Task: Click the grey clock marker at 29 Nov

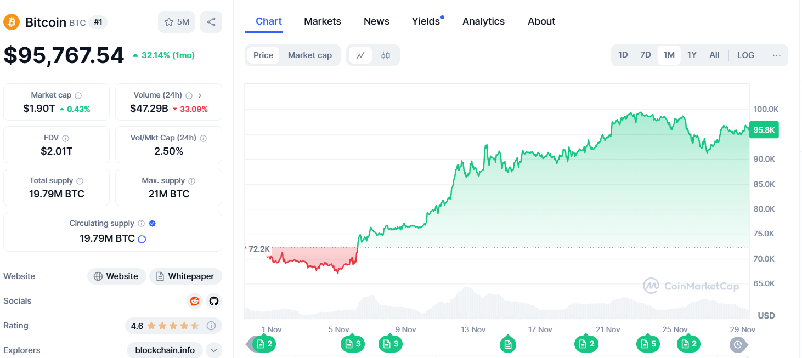Action: click(738, 344)
